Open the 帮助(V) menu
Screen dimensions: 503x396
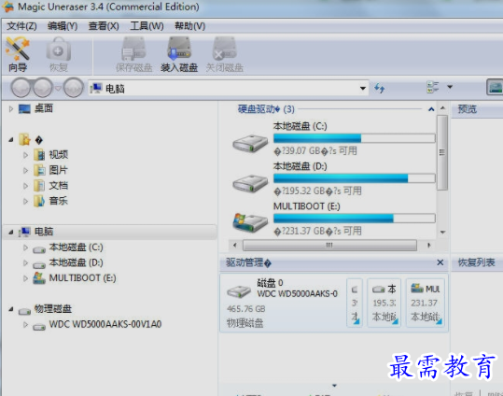pos(190,26)
